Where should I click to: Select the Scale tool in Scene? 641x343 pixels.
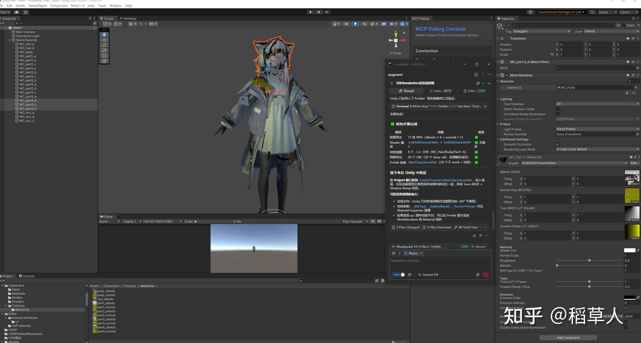point(104,50)
